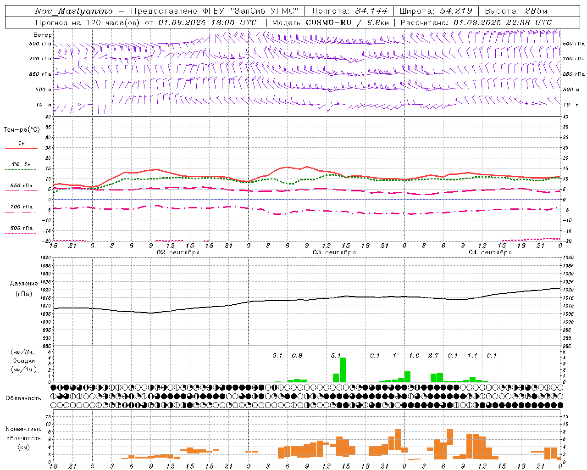The image size is (587, 470).
Task: Click the date label 03 сентября
Action: point(334,252)
